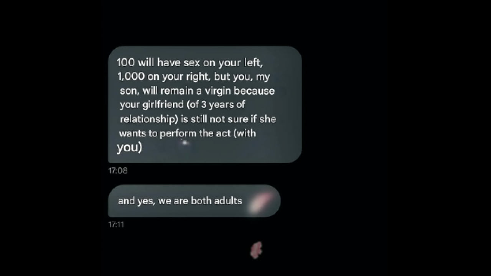Click the line starting with 'relationship) is still'
491x276 pixels.
coord(198,119)
